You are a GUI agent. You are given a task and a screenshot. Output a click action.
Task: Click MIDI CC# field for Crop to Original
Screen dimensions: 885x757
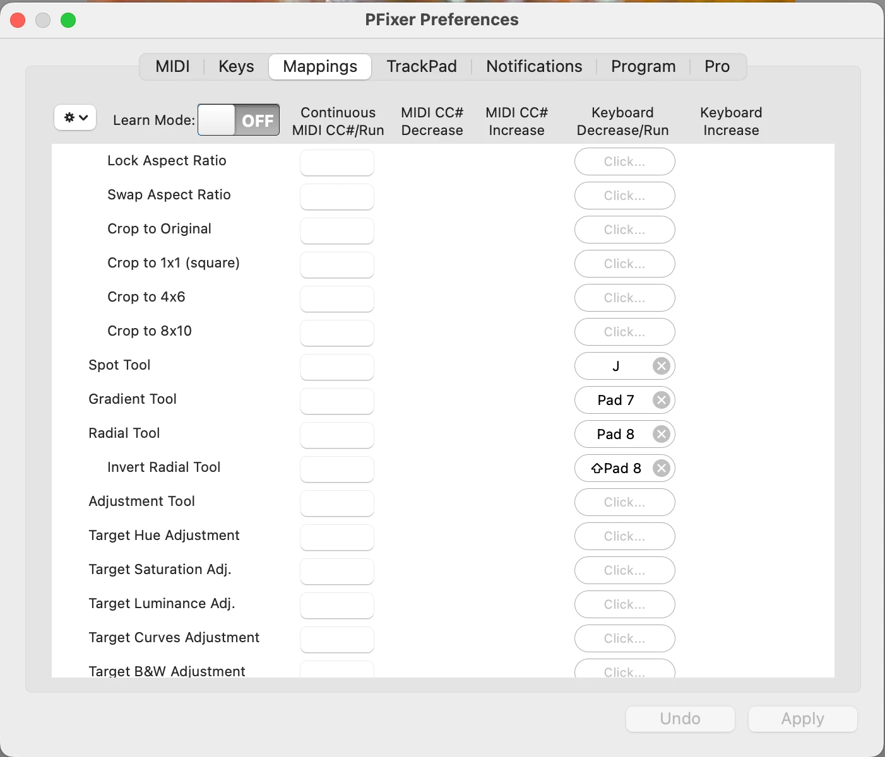pyautogui.click(x=337, y=231)
